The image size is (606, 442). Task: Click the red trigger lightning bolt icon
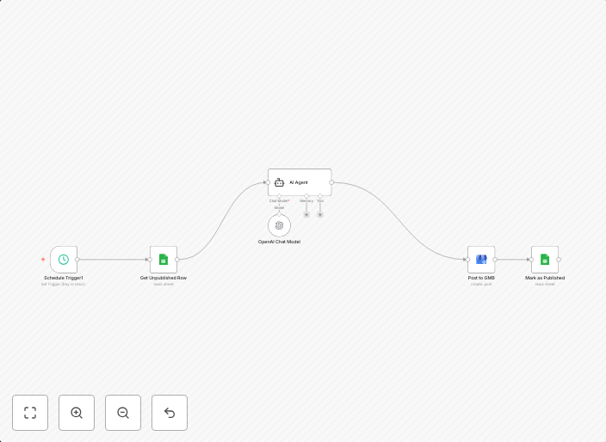[x=43, y=260]
